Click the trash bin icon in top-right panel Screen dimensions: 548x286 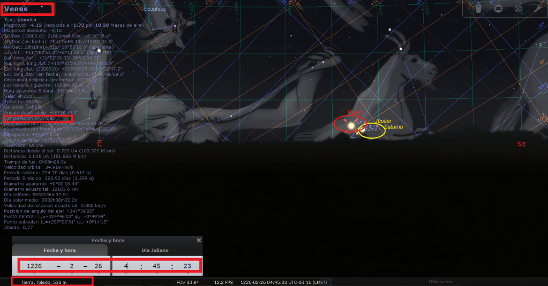coord(479,9)
